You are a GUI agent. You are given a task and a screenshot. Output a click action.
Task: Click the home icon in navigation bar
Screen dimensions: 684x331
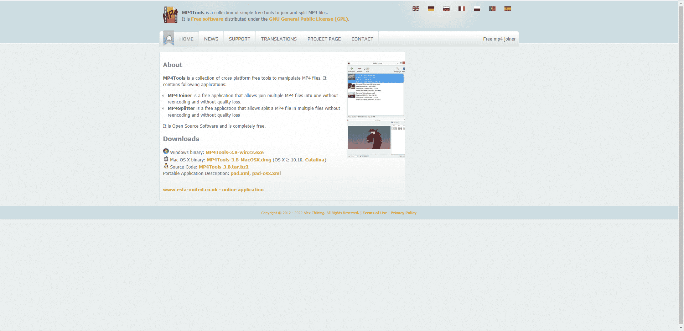[169, 38]
